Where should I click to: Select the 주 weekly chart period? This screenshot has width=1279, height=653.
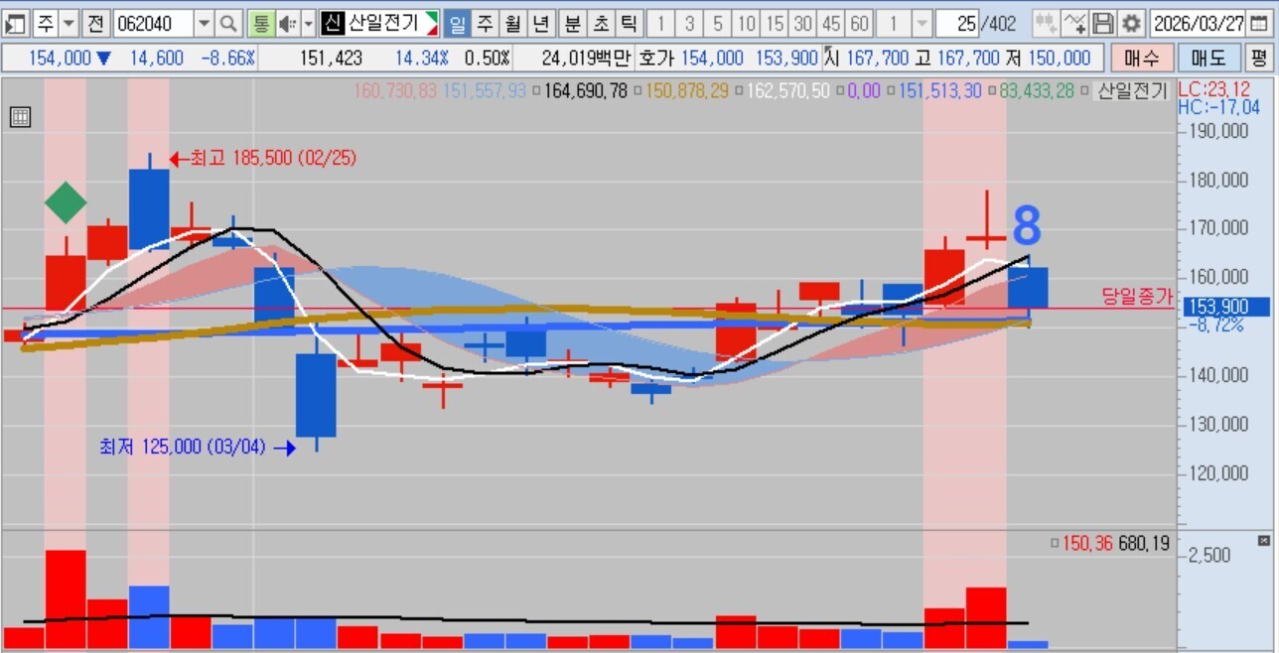click(x=485, y=23)
